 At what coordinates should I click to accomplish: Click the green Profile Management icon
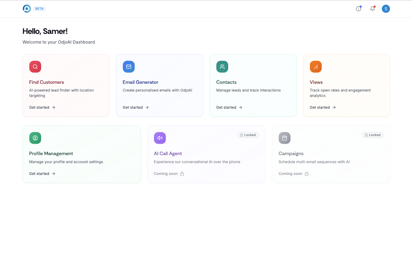point(35,138)
